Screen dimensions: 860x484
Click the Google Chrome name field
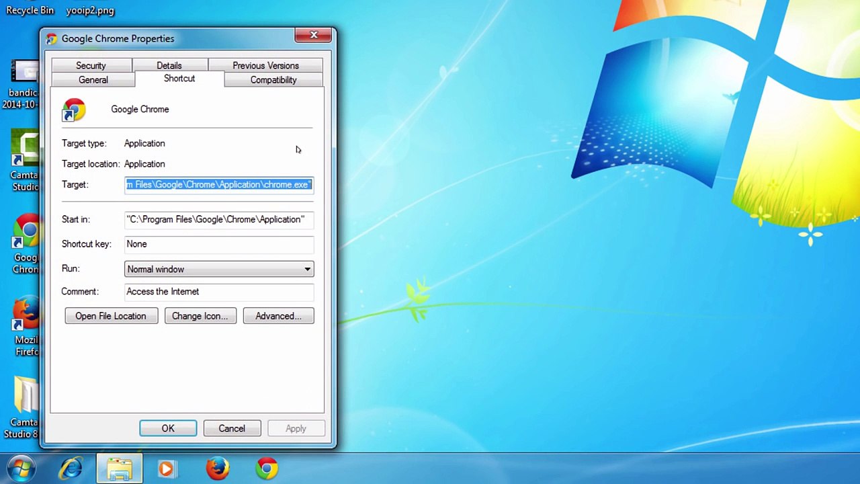click(140, 109)
